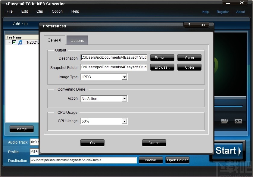The image size is (253, 177).
Task: Click the question mark help icon on Preferences dialog
Action: (189, 25)
